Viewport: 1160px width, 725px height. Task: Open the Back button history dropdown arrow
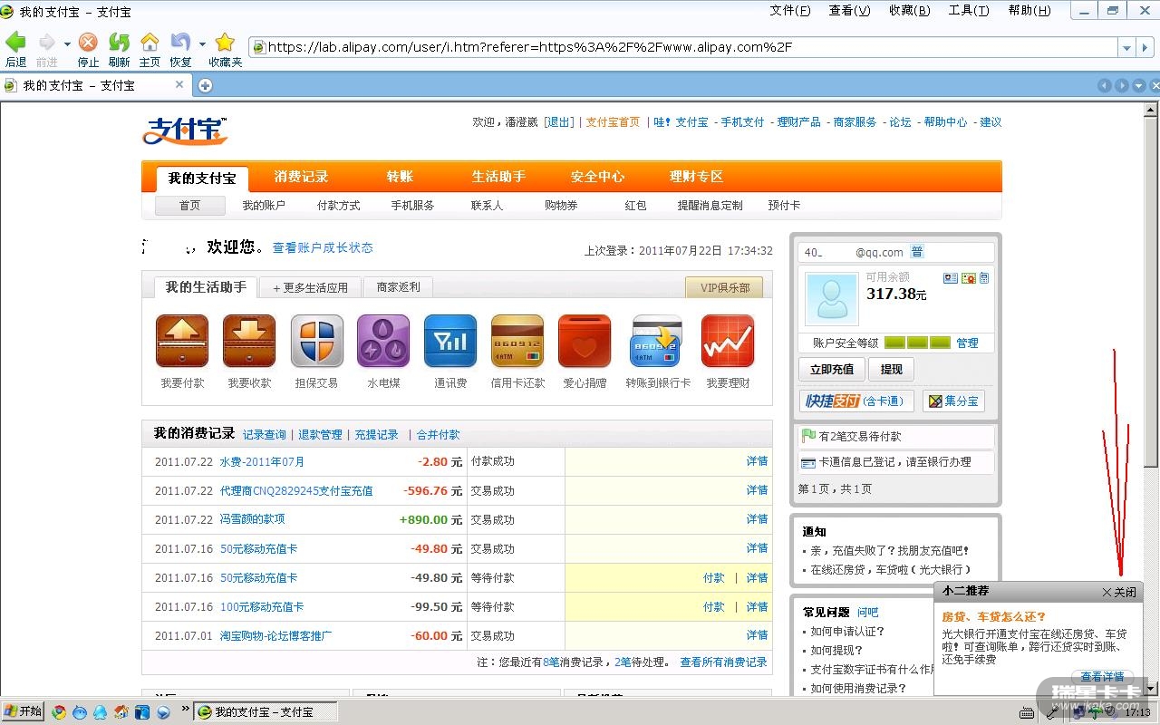[66, 43]
